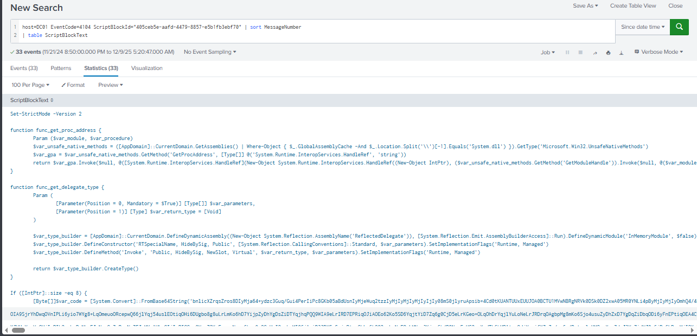The image size is (697, 336).
Task: Open the Since date time range picker
Action: tap(642, 27)
